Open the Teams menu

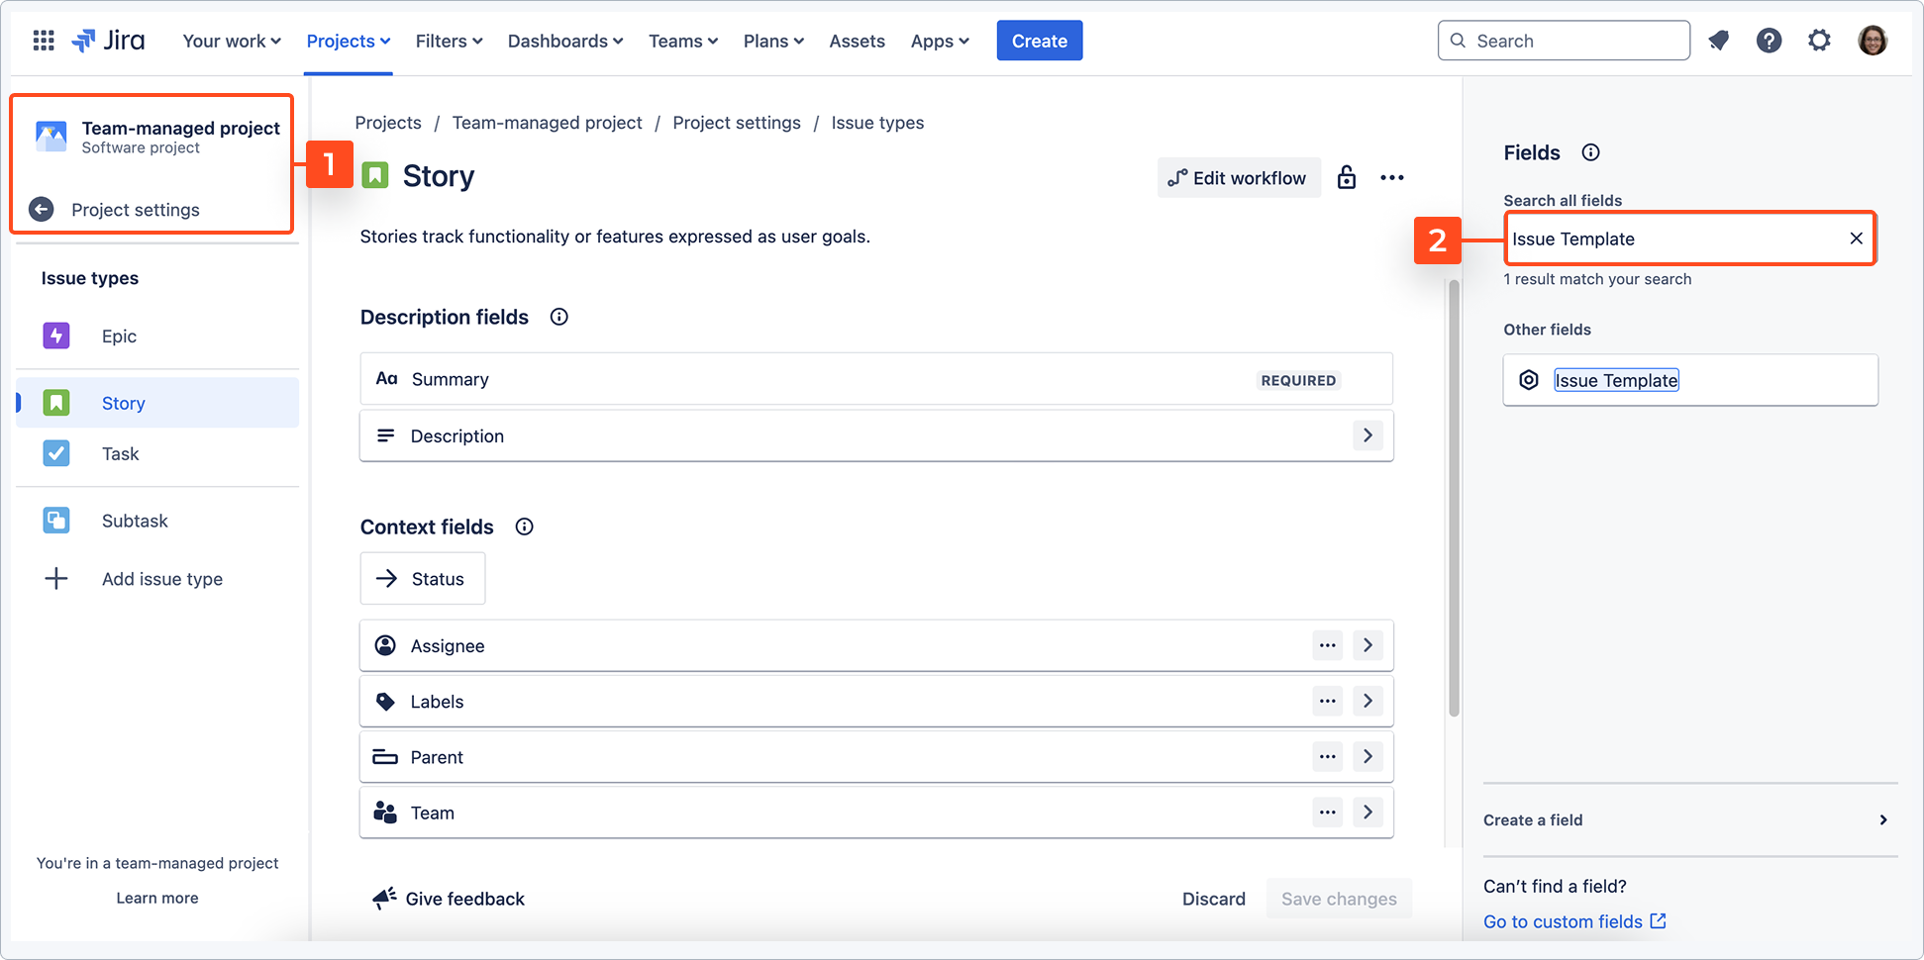pos(683,41)
